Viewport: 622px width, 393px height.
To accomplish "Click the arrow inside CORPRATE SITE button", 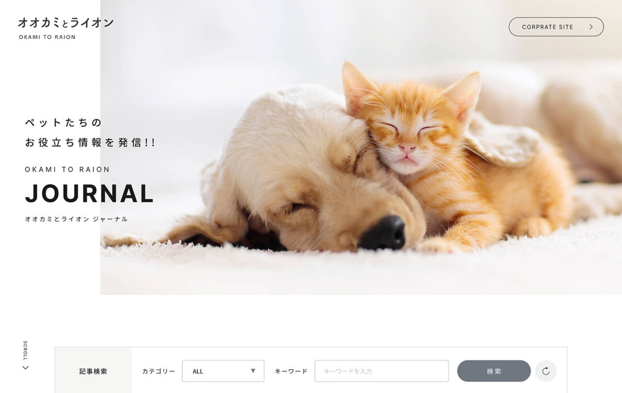I will pyautogui.click(x=591, y=27).
